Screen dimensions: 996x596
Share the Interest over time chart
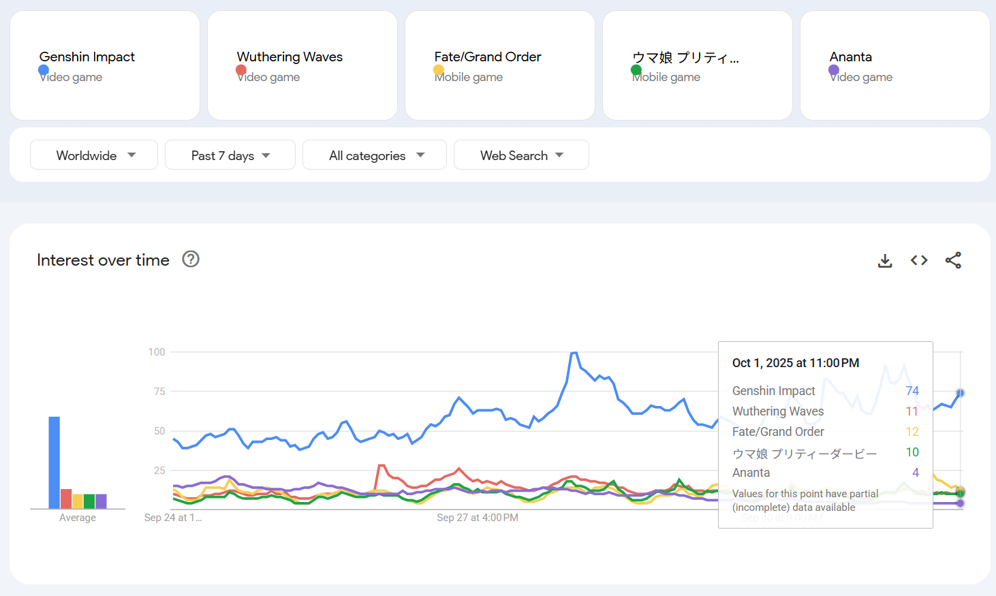[953, 260]
